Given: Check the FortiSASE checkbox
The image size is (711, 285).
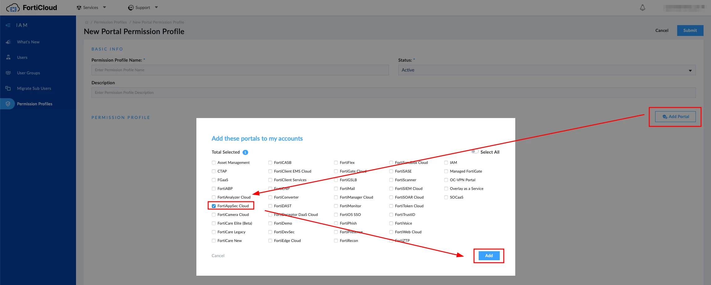Looking at the screenshot, I should pyautogui.click(x=391, y=171).
